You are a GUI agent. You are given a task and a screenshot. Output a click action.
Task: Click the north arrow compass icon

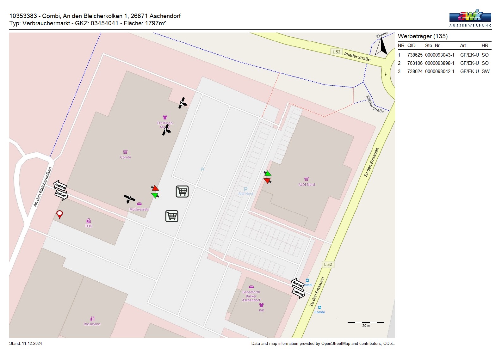[x=381, y=46]
